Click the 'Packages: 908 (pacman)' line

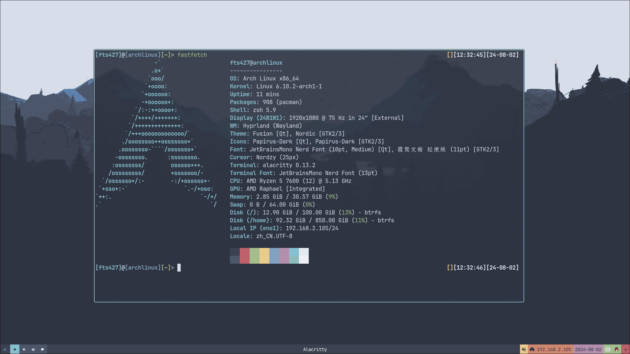[266, 102]
